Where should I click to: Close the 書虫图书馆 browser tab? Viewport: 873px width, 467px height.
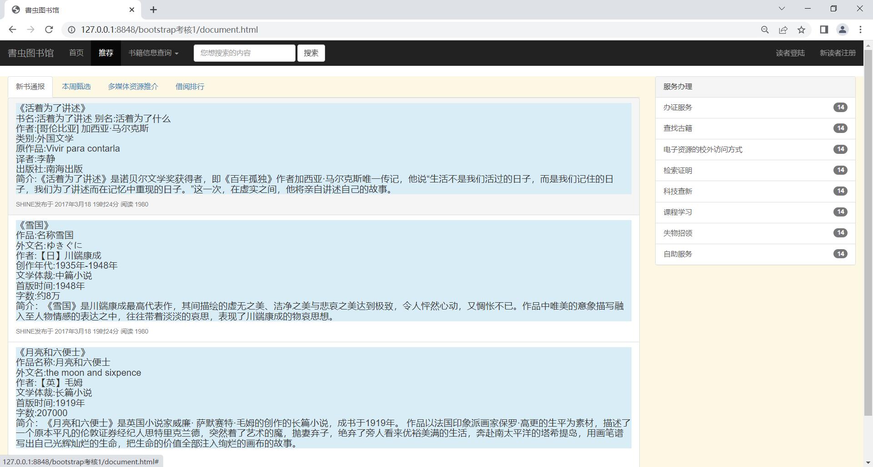(132, 10)
